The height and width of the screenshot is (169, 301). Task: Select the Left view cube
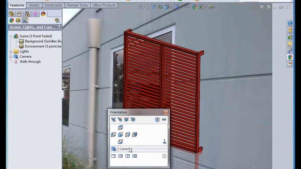pos(113,135)
